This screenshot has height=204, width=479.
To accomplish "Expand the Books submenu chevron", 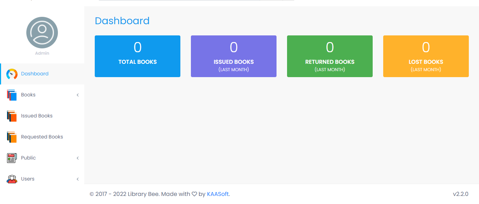I will point(78,95).
